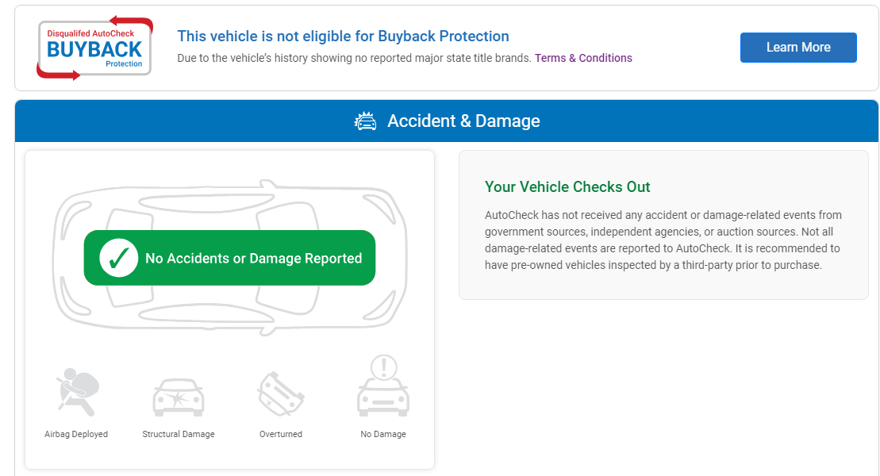The height and width of the screenshot is (476, 880).
Task: Click the "Overturned" label text
Action: [x=281, y=435]
